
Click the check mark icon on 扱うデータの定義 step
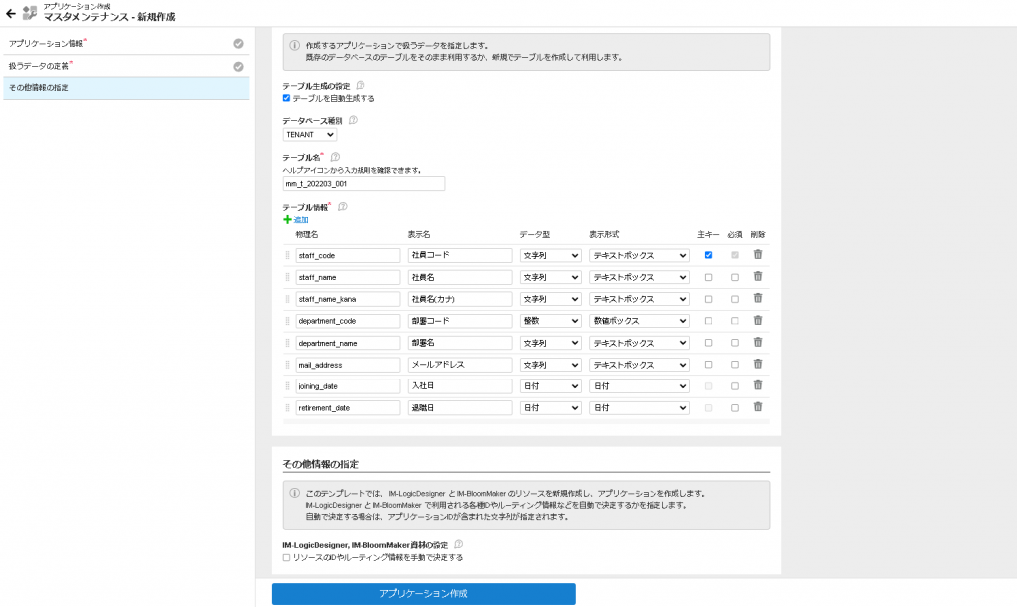[238, 67]
